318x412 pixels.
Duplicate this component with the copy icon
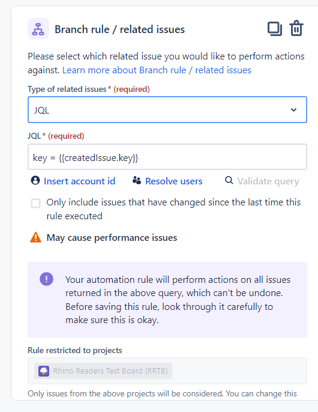point(274,29)
